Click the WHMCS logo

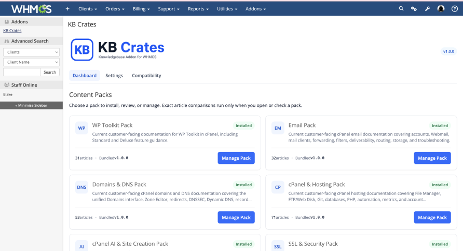point(31,9)
